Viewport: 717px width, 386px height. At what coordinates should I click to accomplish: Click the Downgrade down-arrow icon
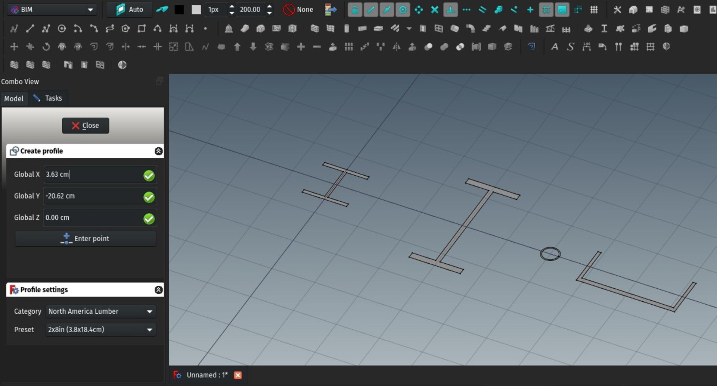pyautogui.click(x=253, y=47)
